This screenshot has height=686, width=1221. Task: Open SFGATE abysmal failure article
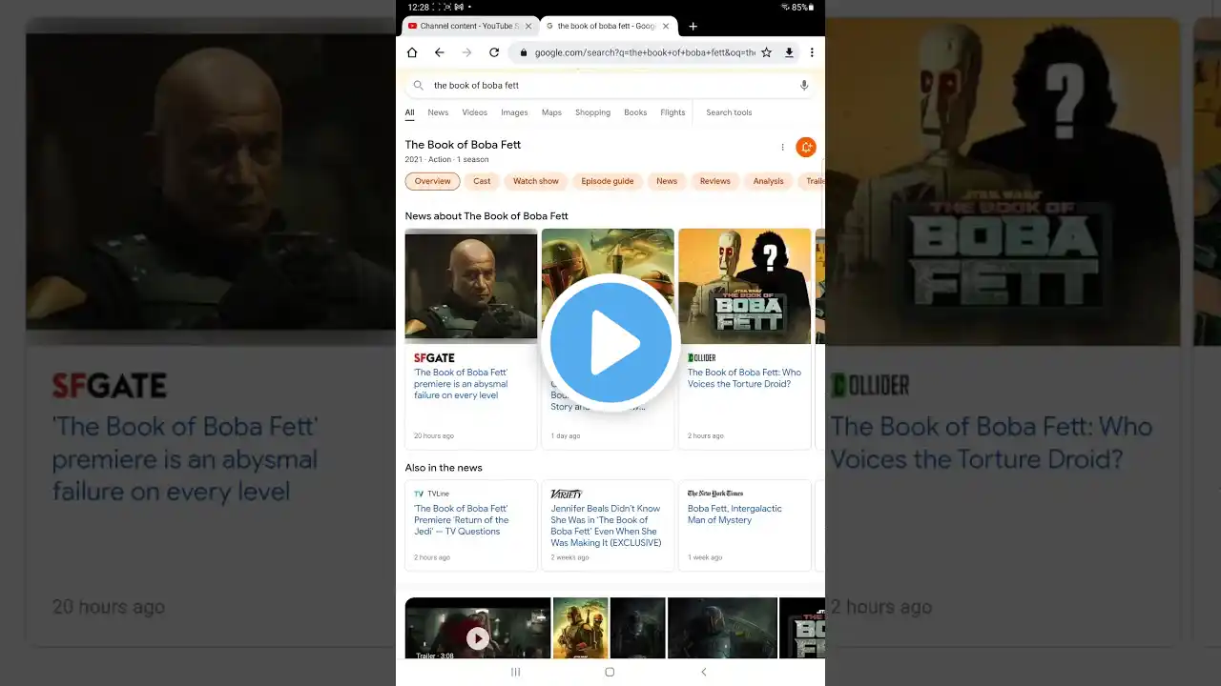tap(461, 384)
